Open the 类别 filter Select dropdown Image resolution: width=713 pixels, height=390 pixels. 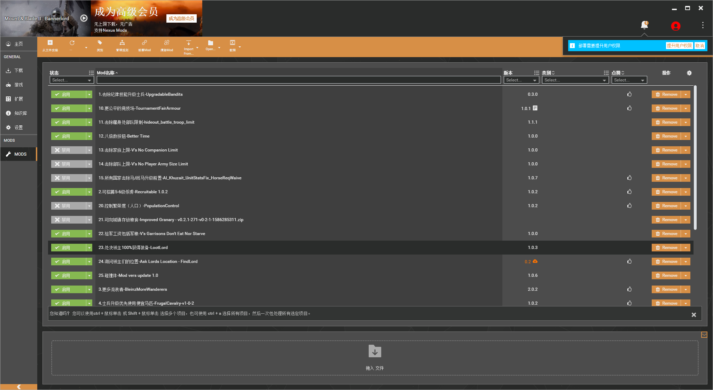(575, 80)
